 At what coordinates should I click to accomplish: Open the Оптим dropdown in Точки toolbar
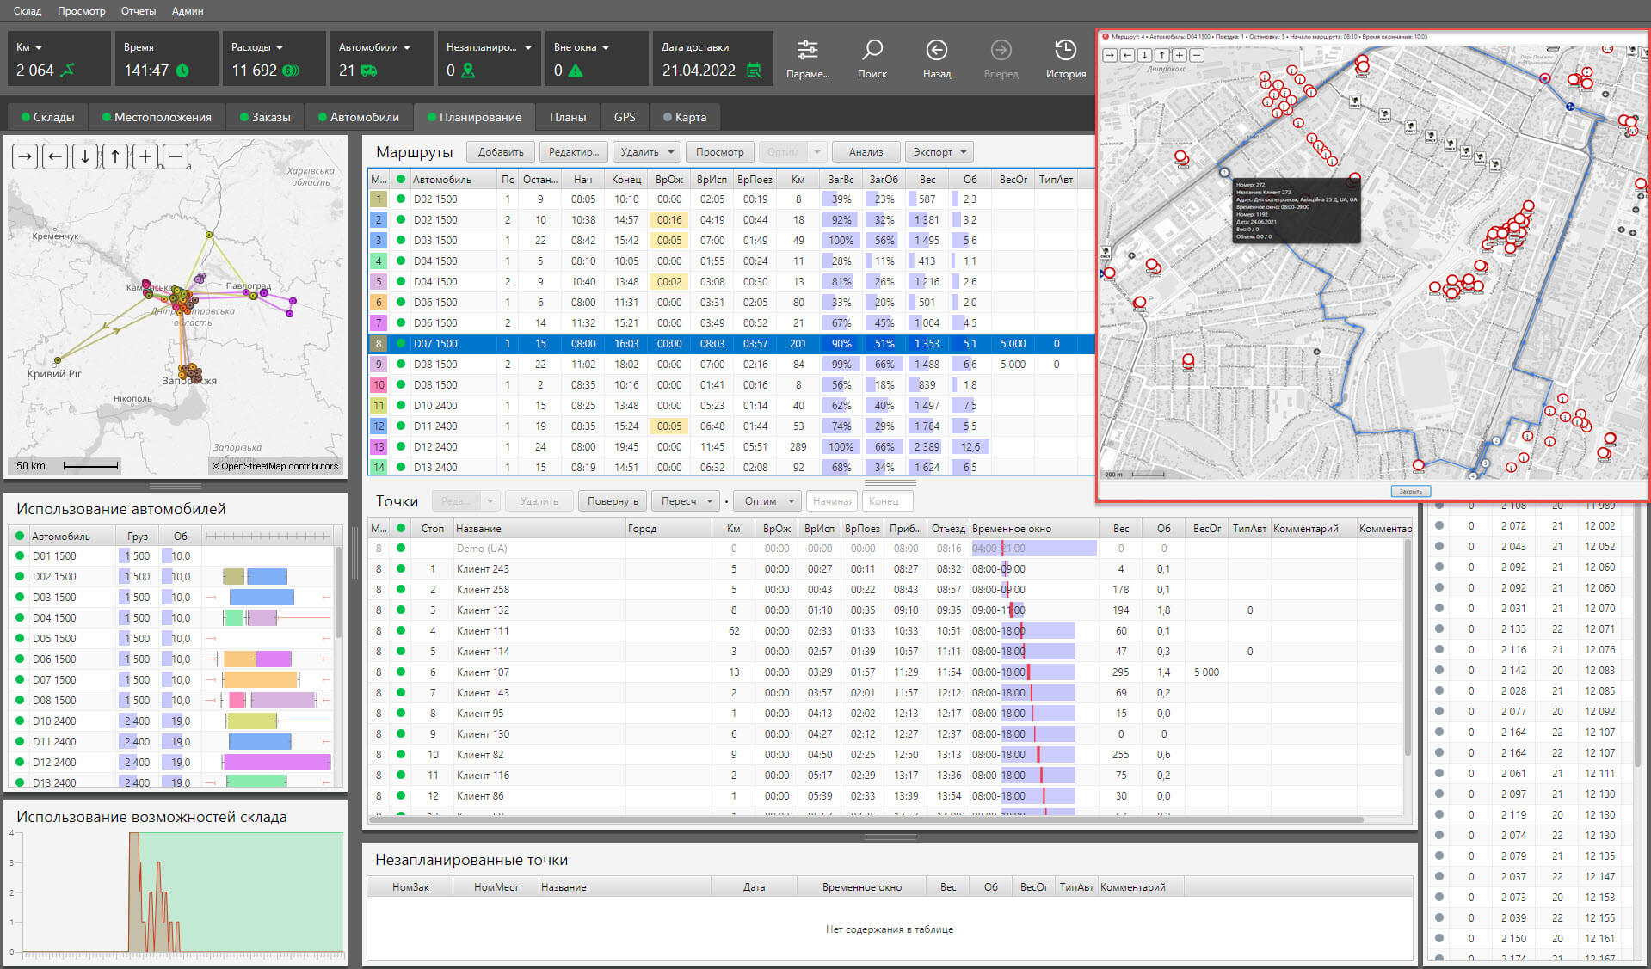pyautogui.click(x=791, y=501)
